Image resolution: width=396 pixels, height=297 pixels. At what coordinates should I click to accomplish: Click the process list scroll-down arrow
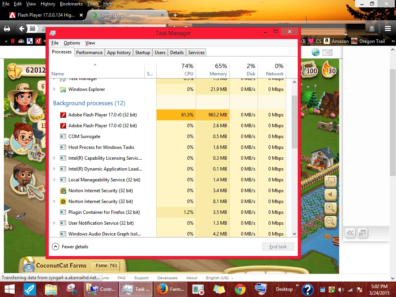[294, 234]
